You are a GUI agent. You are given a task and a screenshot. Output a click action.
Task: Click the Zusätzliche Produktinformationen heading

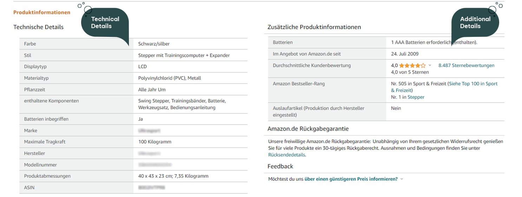314,27
